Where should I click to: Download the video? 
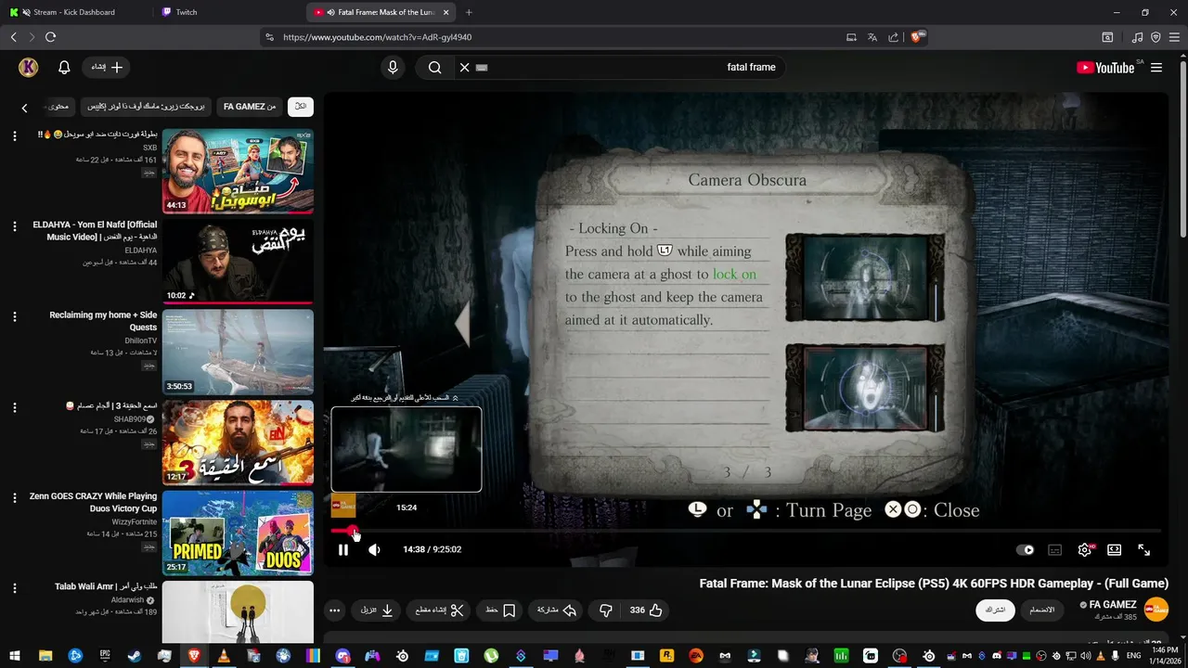[377, 610]
